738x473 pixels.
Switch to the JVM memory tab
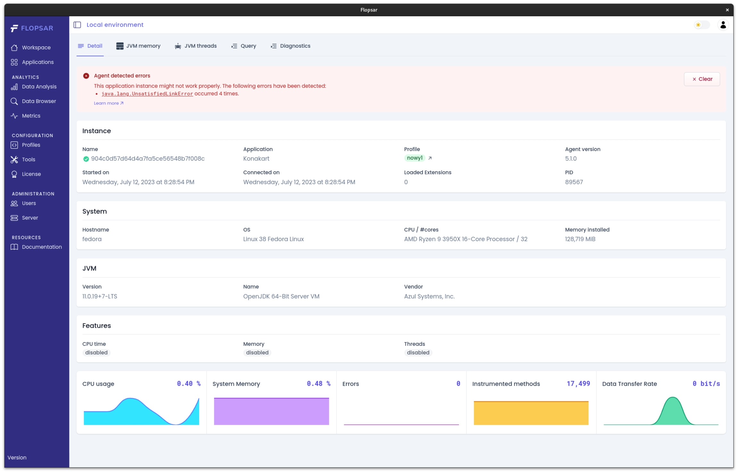pos(138,46)
